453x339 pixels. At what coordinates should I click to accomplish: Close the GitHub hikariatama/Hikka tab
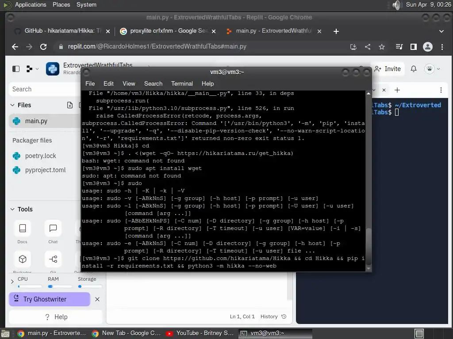coord(108,31)
